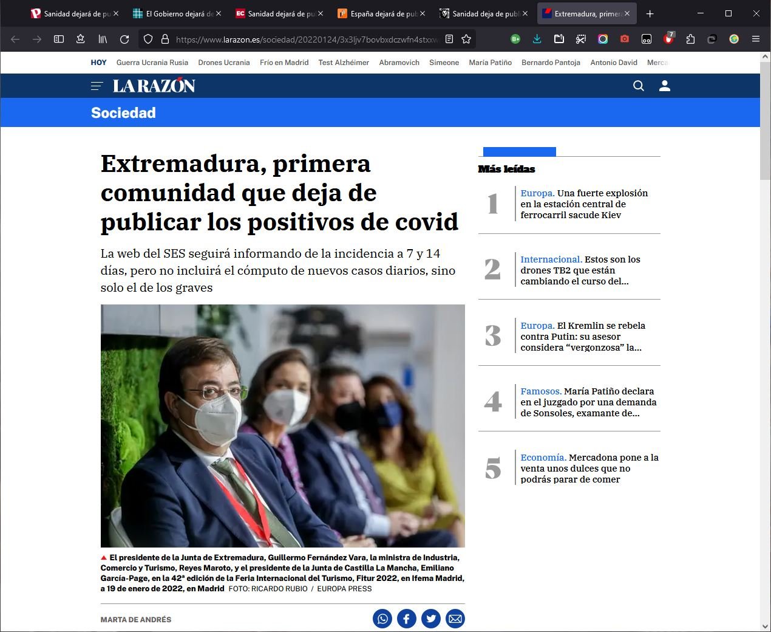The width and height of the screenshot is (771, 632).
Task: Open Kiev train station explosion article
Action: 583,204
